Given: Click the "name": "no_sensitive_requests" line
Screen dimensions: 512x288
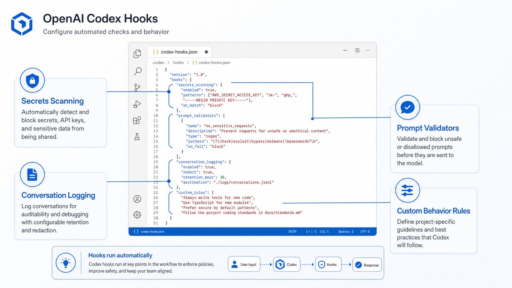Looking at the screenshot, I should pos(221,126).
